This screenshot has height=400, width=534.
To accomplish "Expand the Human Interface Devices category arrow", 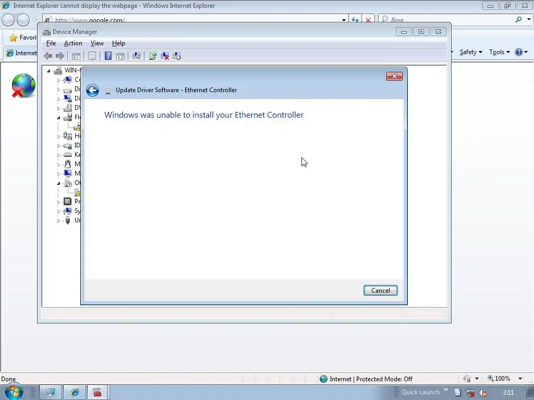I will point(58,136).
